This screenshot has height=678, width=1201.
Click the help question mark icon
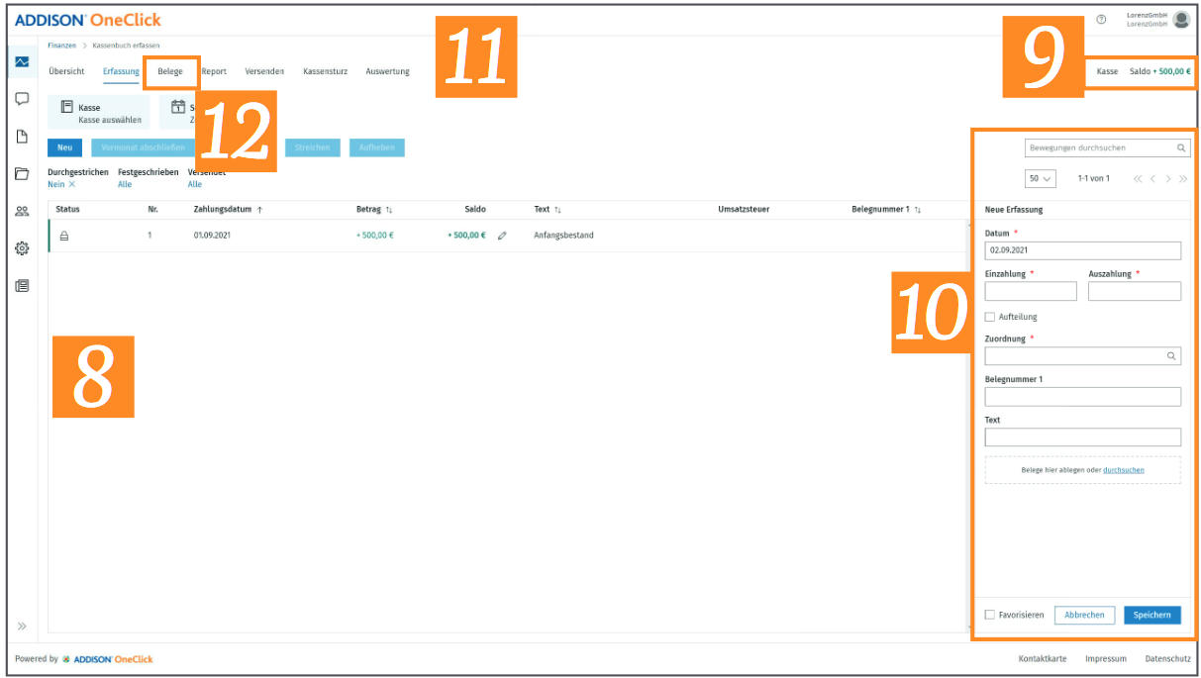coord(1101,20)
